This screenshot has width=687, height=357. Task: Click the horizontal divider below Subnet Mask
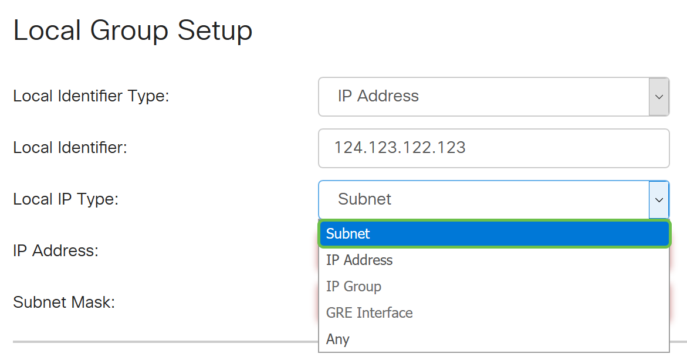pos(164,341)
